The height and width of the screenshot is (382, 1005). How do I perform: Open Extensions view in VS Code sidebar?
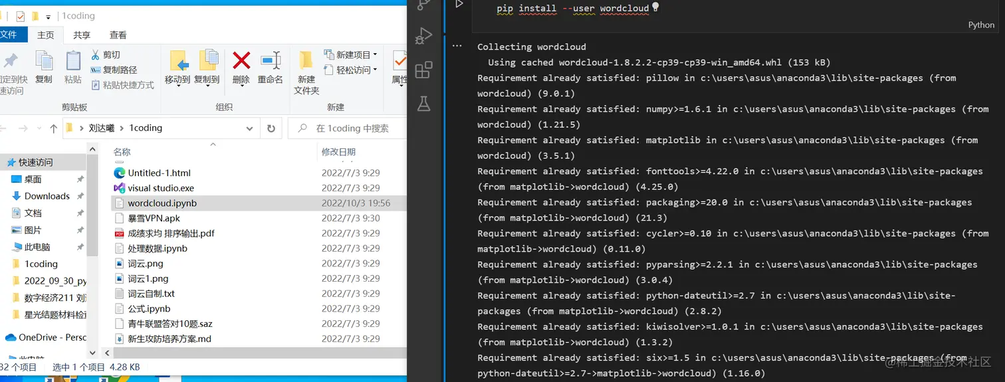[x=423, y=70]
